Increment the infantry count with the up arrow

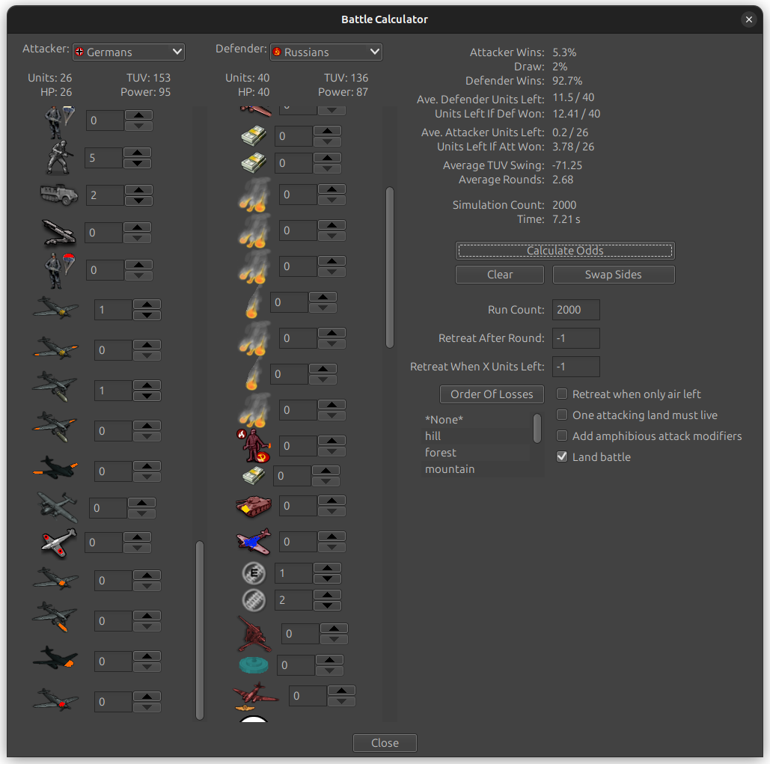[136, 153]
